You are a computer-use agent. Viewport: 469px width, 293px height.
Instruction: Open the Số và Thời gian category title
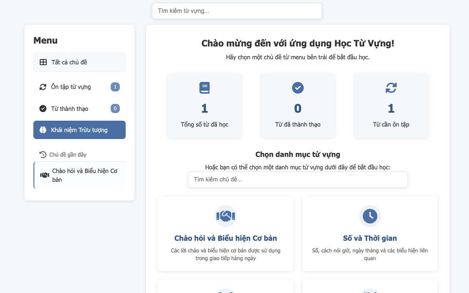370,238
